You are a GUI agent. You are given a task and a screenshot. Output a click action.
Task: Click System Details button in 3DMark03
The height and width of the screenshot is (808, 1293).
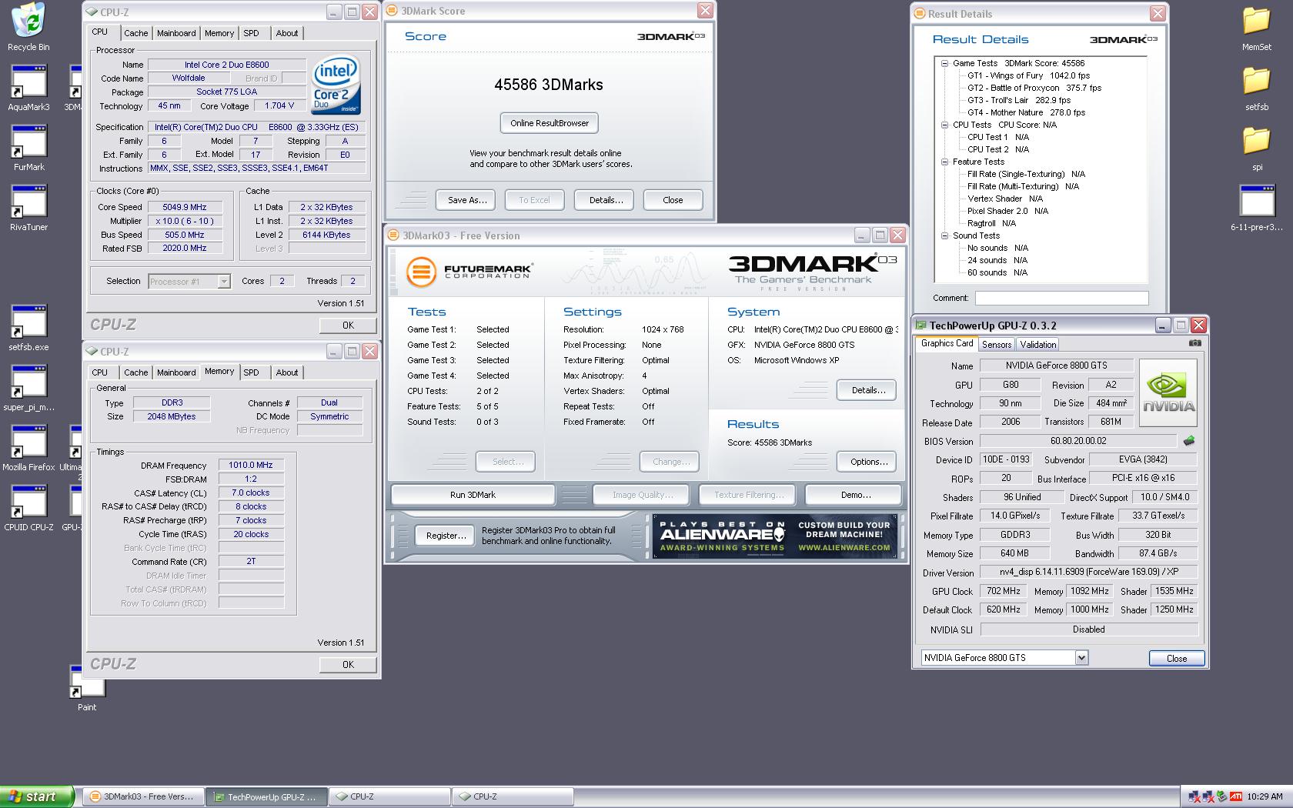tap(868, 390)
